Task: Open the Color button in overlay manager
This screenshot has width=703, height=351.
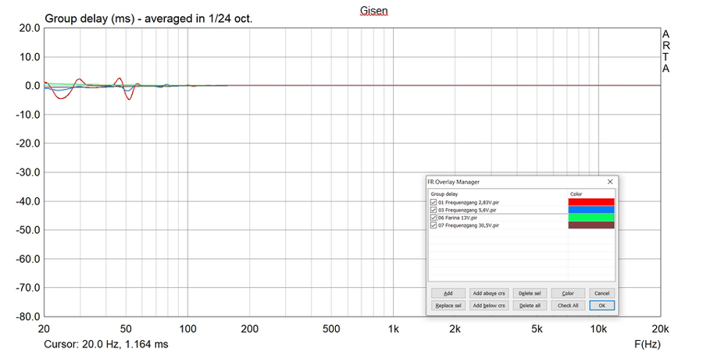Action: pyautogui.click(x=568, y=293)
